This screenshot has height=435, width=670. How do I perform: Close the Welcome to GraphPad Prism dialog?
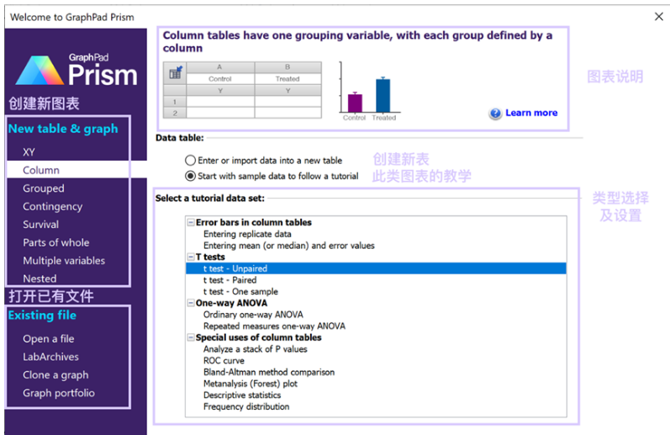[658, 17]
